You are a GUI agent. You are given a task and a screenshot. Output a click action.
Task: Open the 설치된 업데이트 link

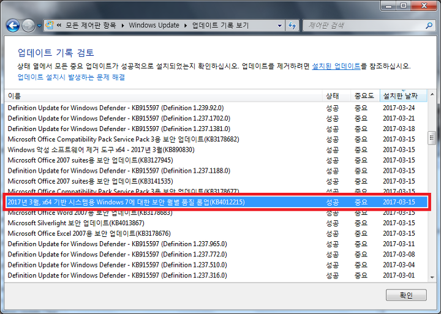[x=336, y=66]
